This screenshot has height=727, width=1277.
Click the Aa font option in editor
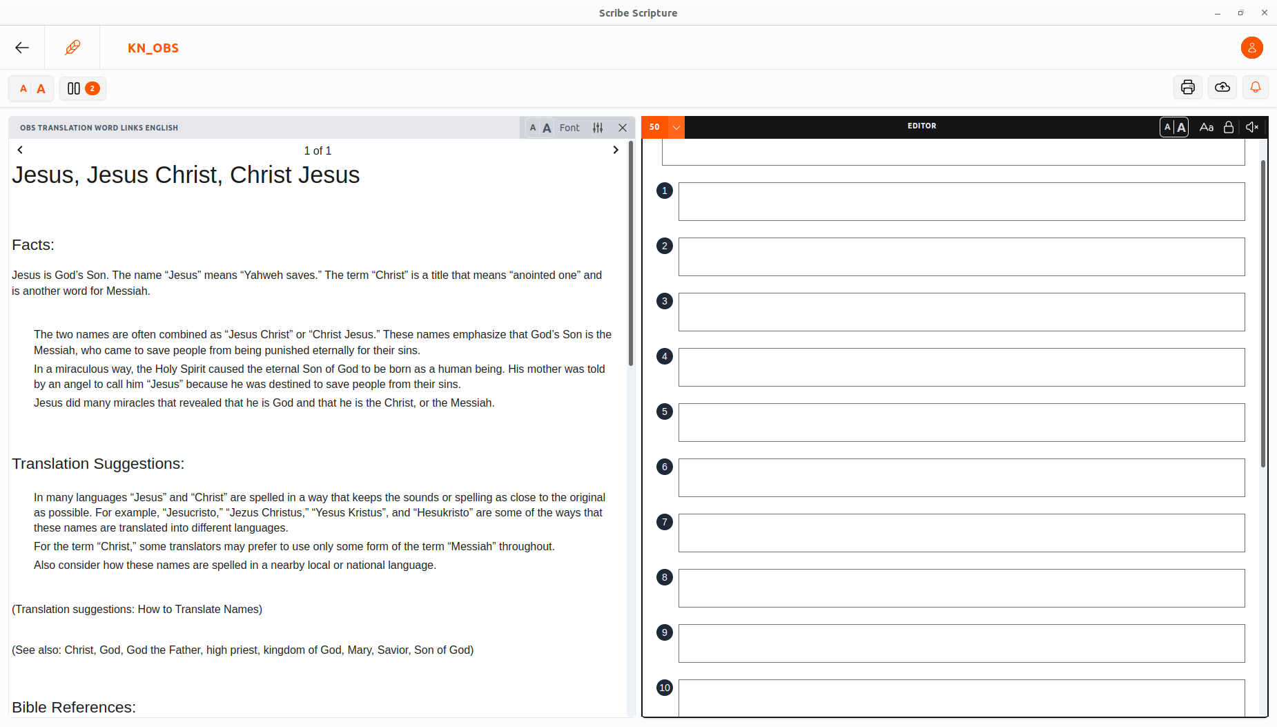pos(1206,127)
